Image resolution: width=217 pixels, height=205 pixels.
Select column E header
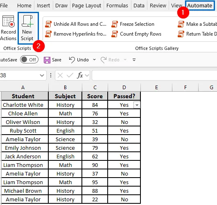click(x=156, y=88)
